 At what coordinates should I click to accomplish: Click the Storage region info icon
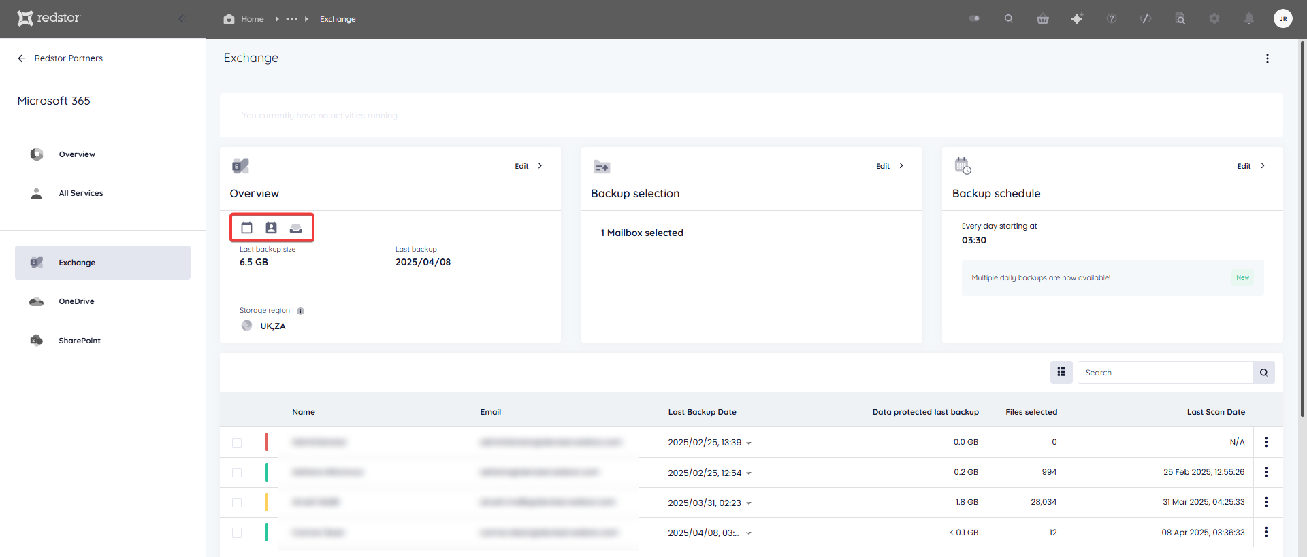pyautogui.click(x=300, y=311)
